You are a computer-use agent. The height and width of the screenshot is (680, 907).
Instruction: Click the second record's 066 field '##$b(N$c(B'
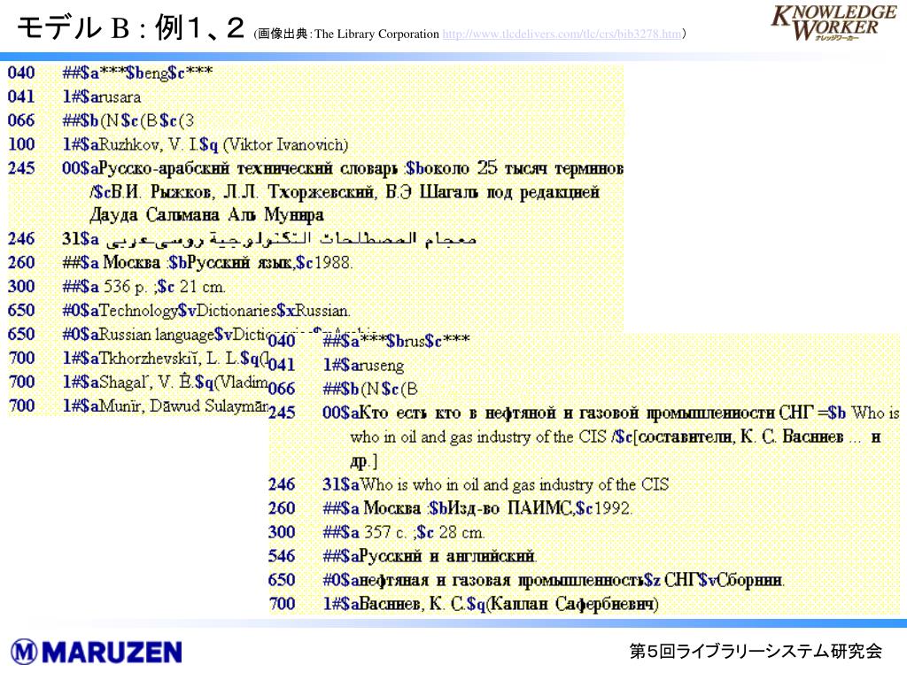(x=370, y=390)
